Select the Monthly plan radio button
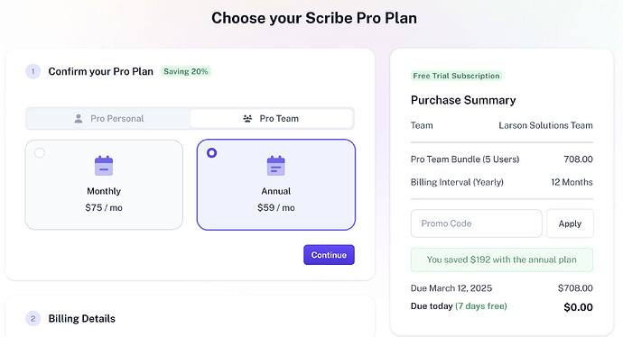This screenshot has width=623, height=337. [x=40, y=153]
